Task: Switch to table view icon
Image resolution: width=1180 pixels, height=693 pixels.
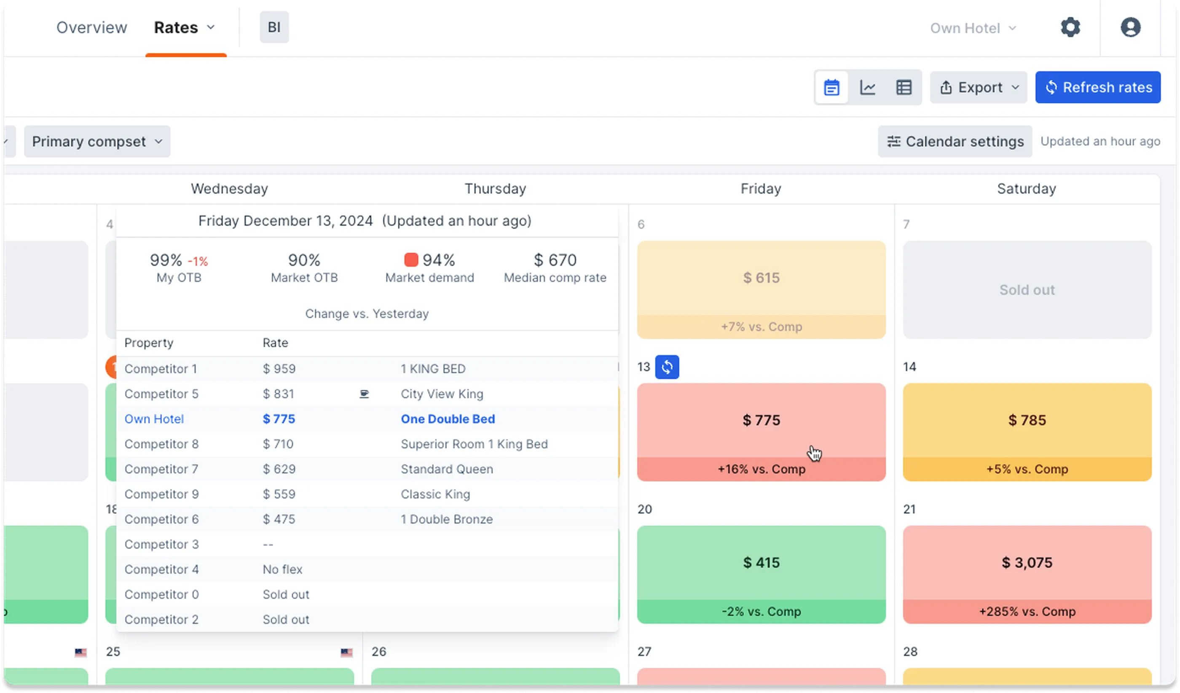Action: pyautogui.click(x=904, y=88)
